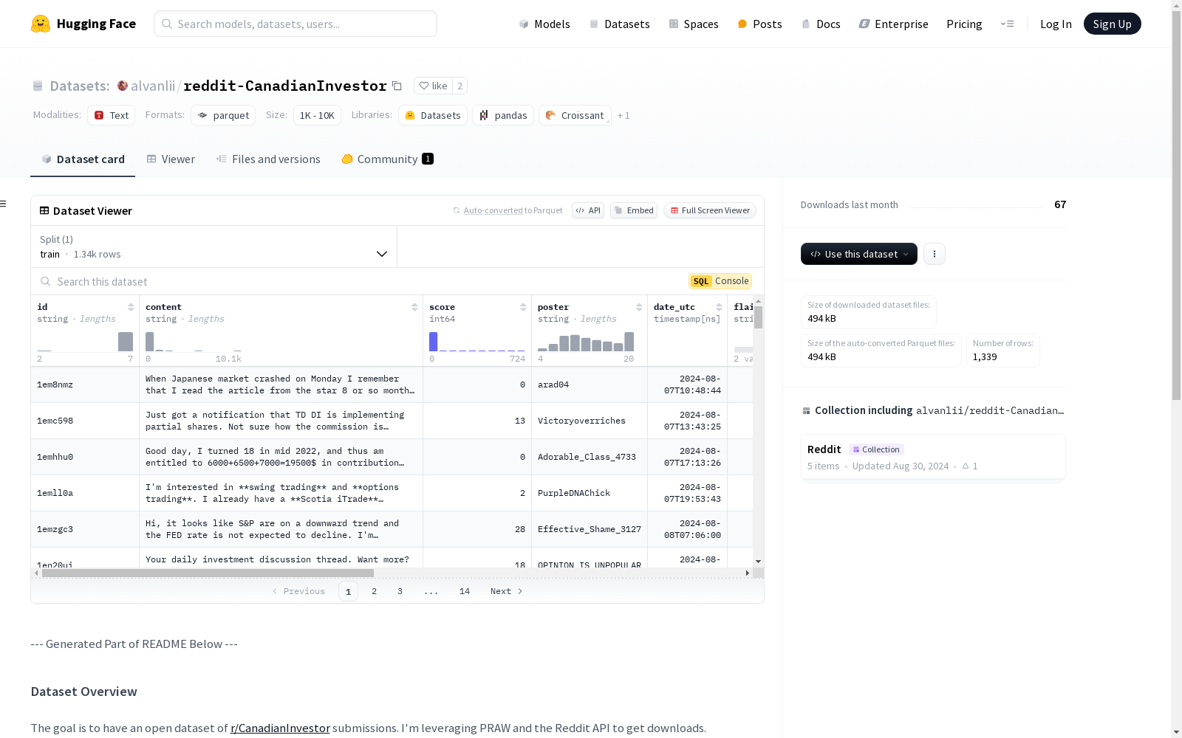
Task: Select the content cell starting "Good day, I turned 18"
Action: (281, 457)
